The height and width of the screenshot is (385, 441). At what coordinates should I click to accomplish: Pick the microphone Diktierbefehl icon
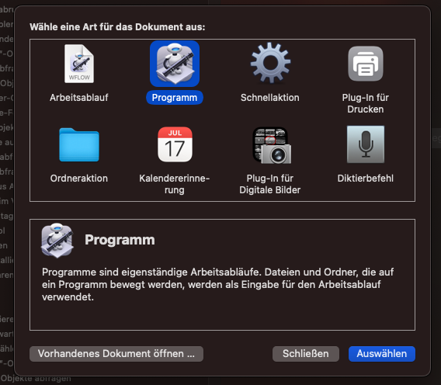pyautogui.click(x=366, y=144)
